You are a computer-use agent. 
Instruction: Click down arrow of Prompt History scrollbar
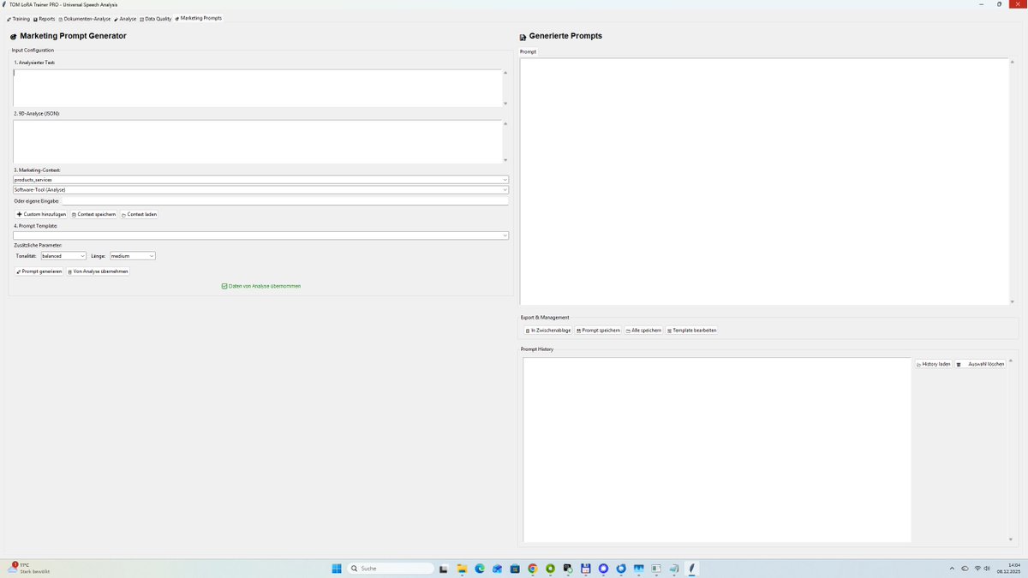1012,539
